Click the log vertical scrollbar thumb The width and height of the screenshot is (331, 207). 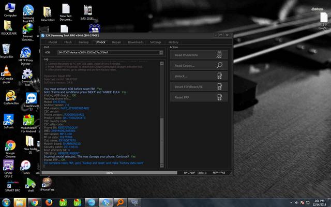(x=162, y=141)
